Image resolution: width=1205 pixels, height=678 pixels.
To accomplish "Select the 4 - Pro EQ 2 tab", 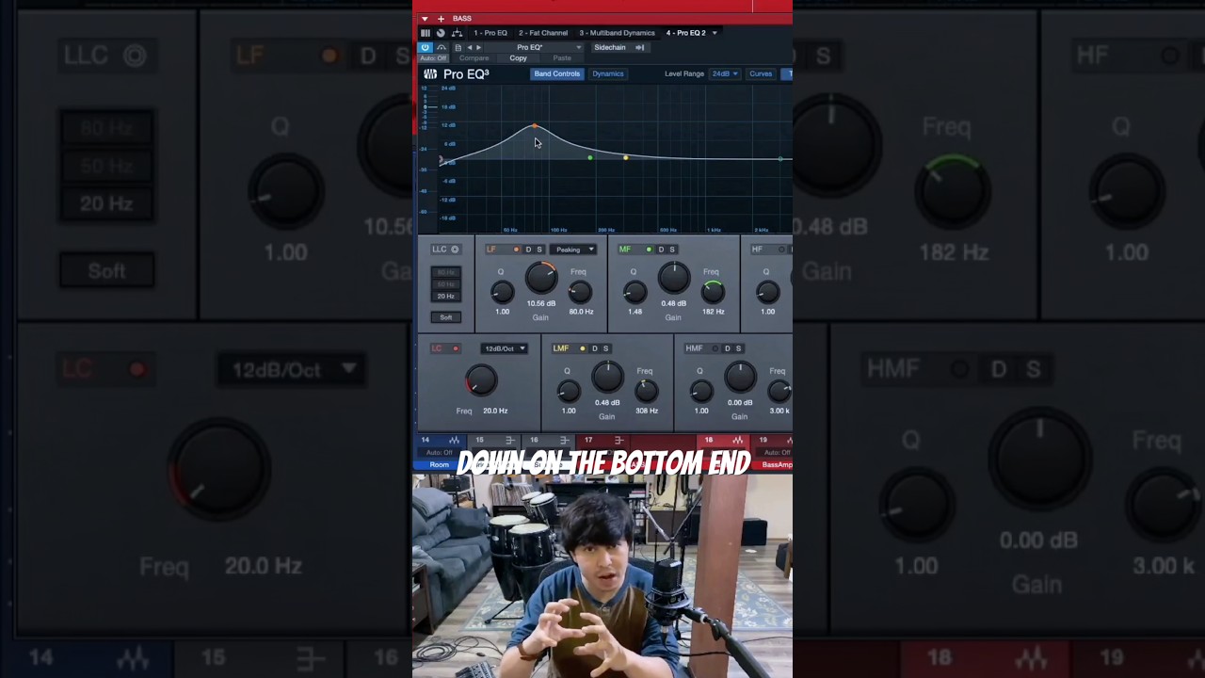I will (685, 33).
